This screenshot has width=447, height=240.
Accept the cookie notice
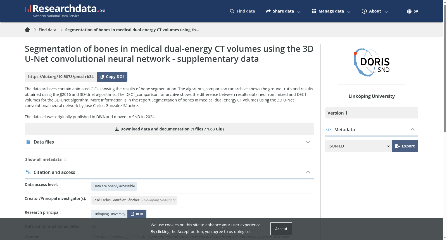[x=281, y=229]
